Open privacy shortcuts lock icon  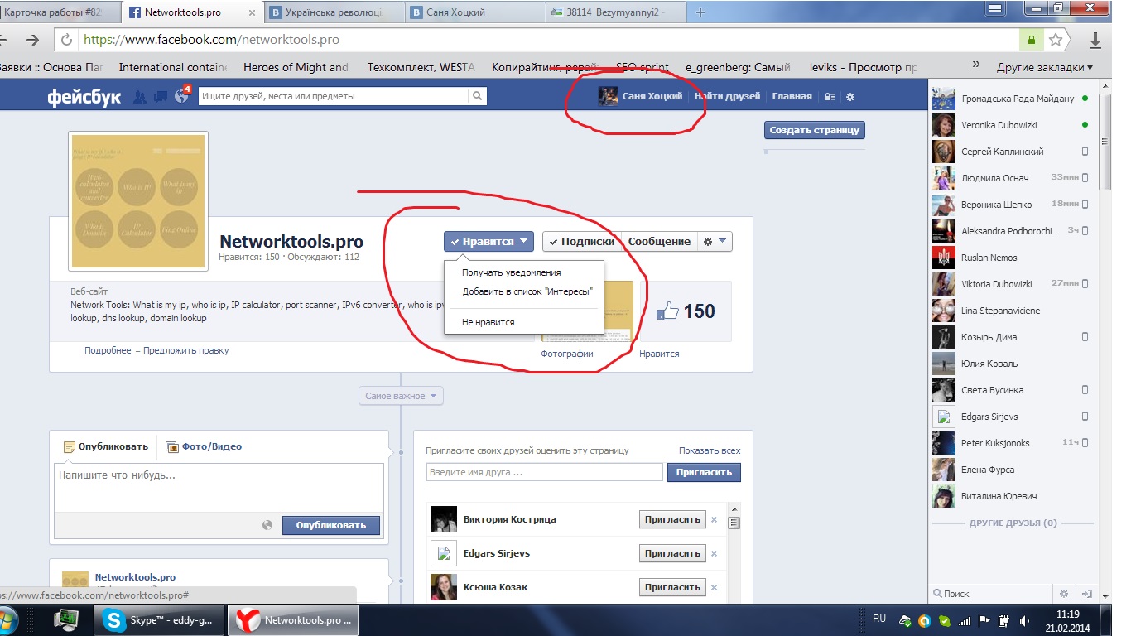click(830, 97)
